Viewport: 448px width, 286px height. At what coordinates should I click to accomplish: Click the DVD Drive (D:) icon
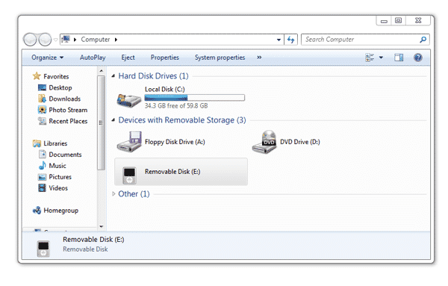point(264,142)
